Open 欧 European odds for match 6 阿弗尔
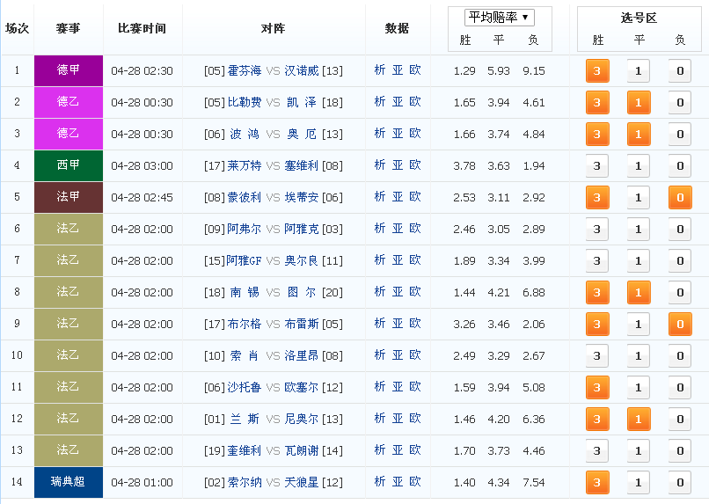This screenshot has height=504, width=709. point(415,229)
